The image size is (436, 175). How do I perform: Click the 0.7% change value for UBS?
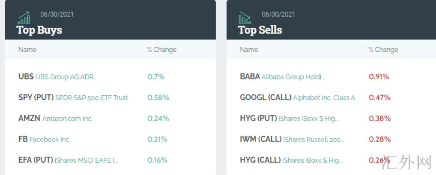click(156, 77)
